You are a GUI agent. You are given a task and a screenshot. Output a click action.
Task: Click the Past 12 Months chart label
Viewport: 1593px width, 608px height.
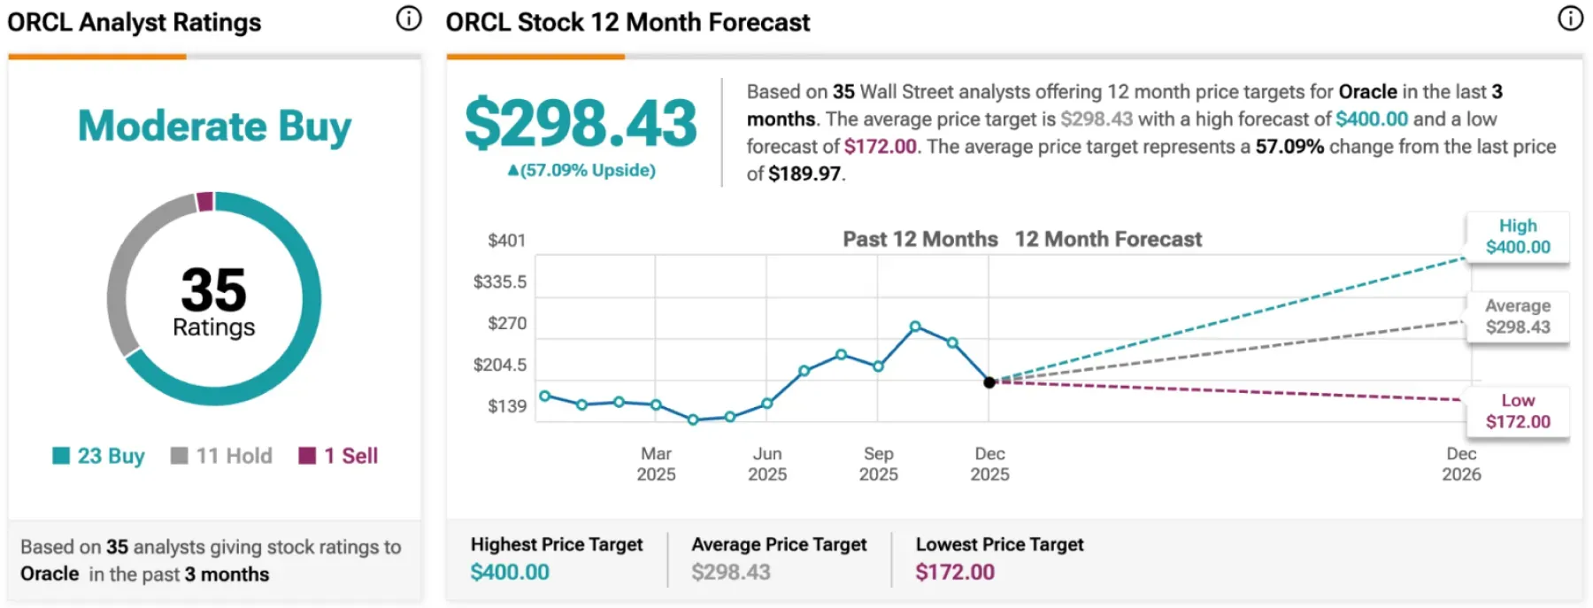920,239
